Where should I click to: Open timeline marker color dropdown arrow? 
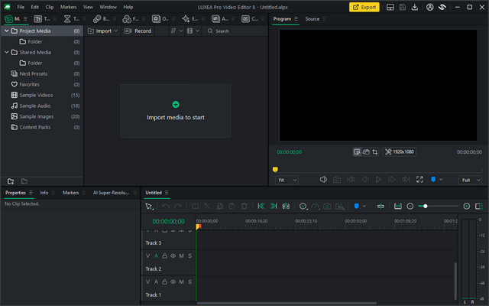click(x=364, y=206)
